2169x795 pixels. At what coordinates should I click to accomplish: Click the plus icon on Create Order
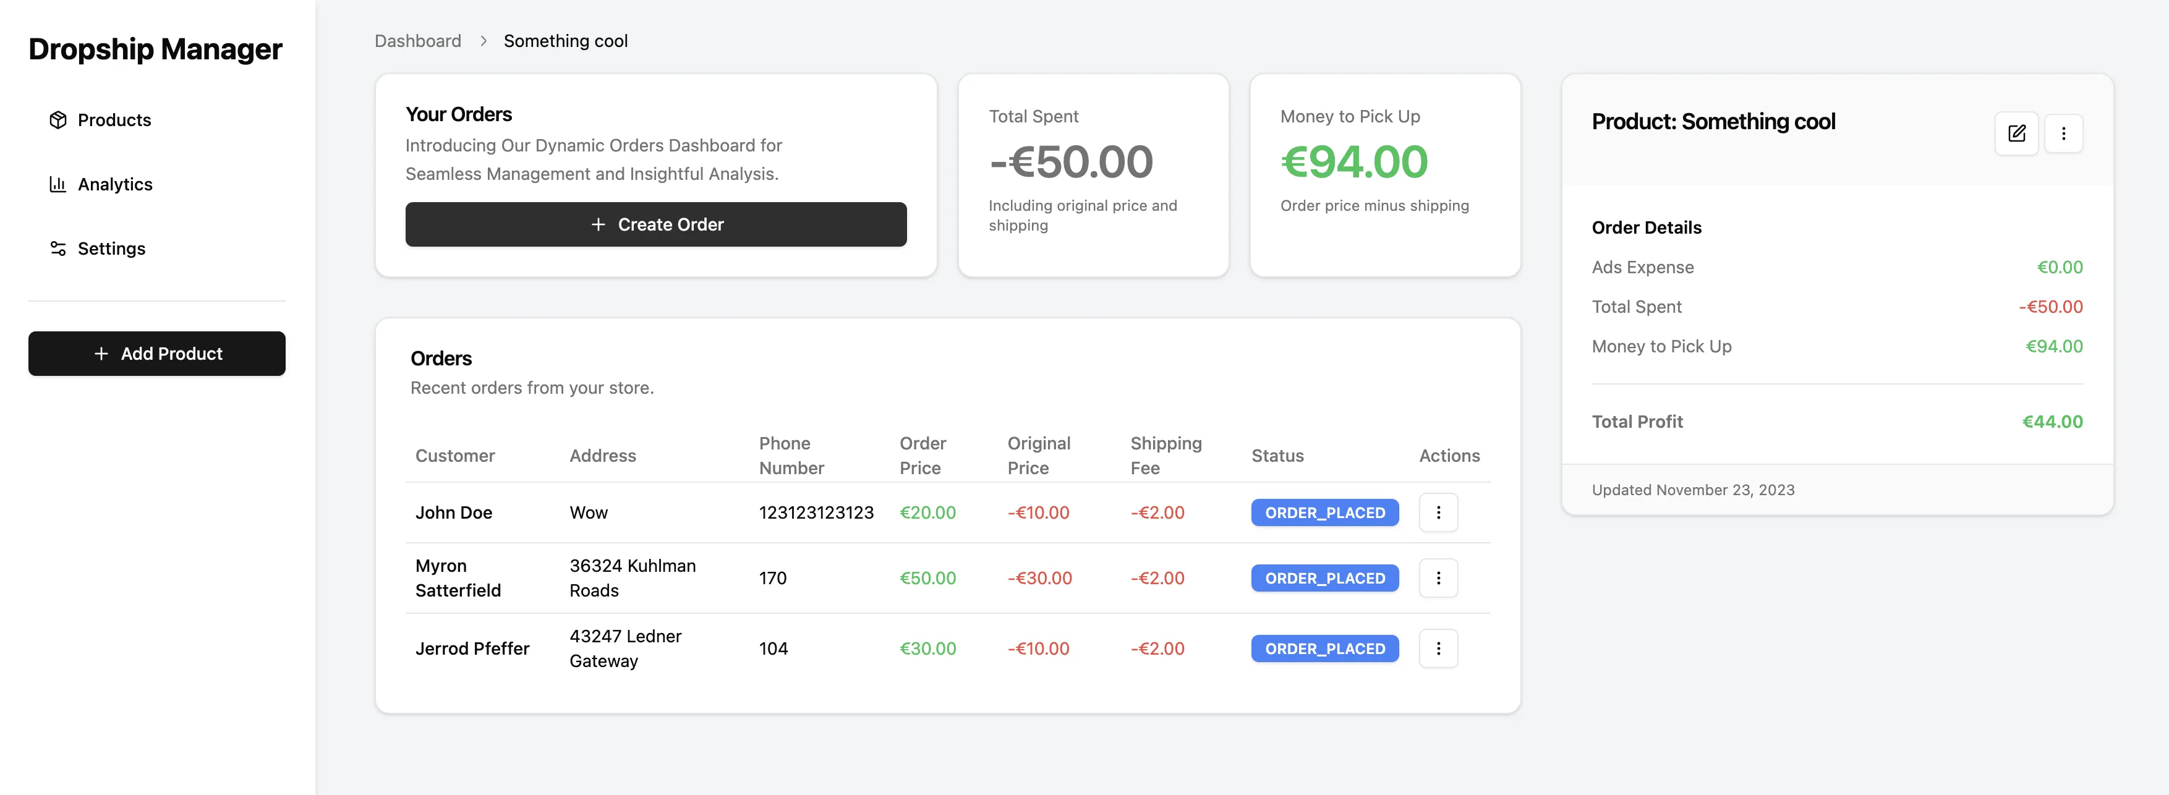point(598,225)
